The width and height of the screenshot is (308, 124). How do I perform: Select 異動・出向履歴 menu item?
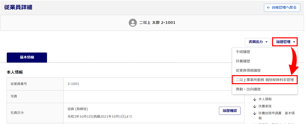coord(248,89)
